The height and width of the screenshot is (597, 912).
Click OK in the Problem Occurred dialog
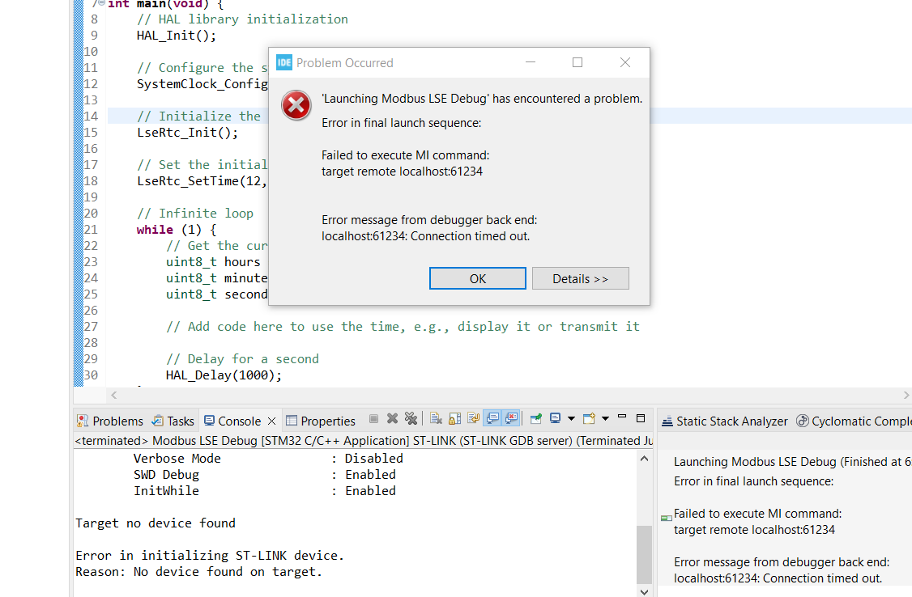(478, 279)
